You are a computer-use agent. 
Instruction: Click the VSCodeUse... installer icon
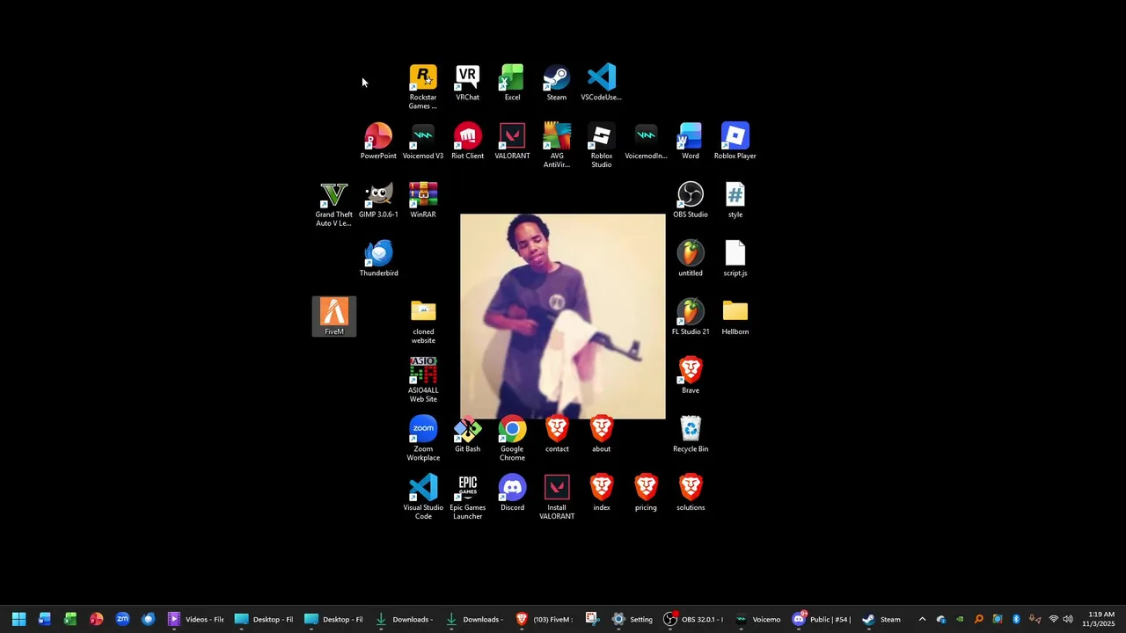point(602,83)
